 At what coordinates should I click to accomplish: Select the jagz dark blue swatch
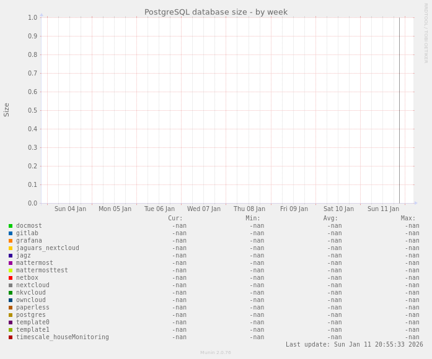point(11,256)
